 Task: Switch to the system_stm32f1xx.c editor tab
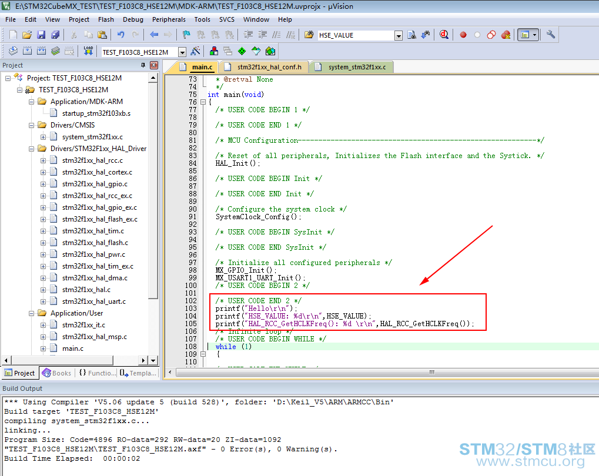[x=353, y=67]
